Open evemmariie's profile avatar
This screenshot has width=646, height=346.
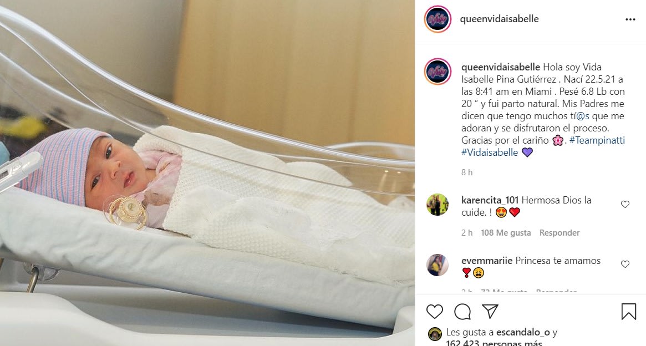437,265
